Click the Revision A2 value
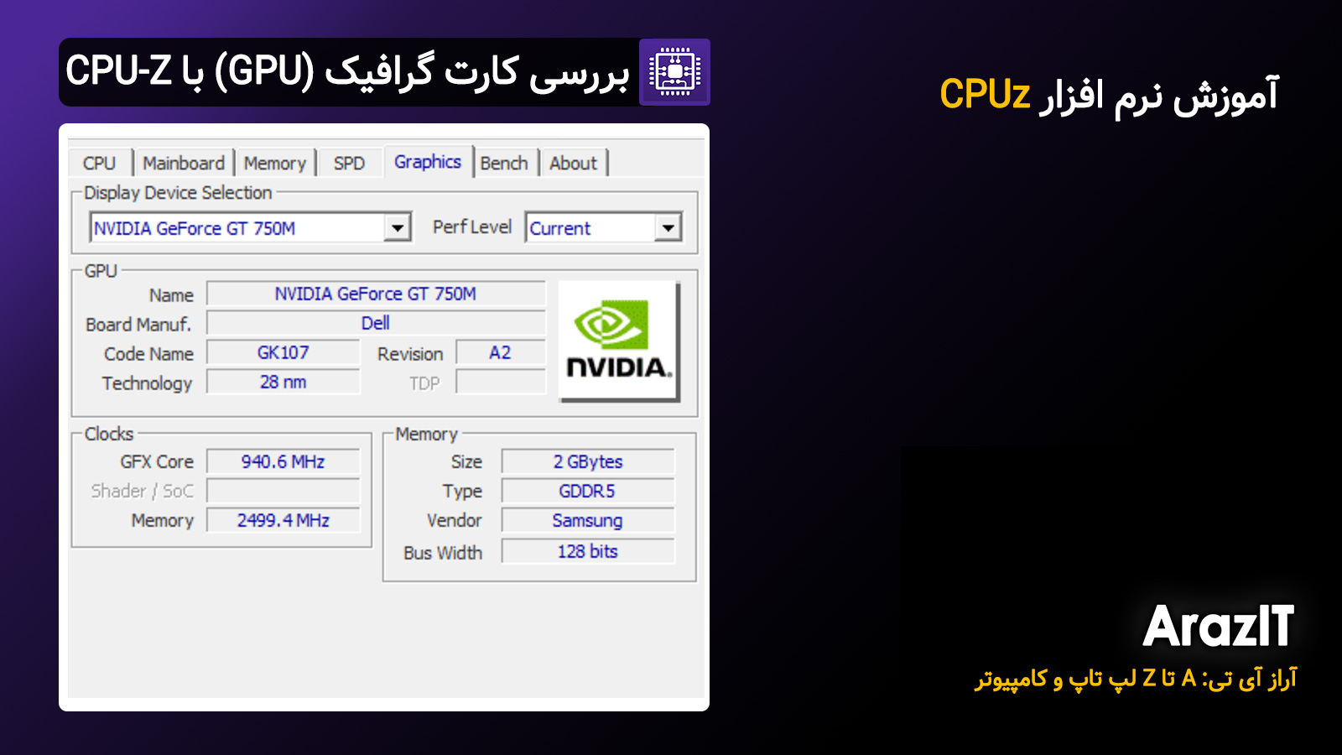The height and width of the screenshot is (755, 1342). (x=501, y=352)
